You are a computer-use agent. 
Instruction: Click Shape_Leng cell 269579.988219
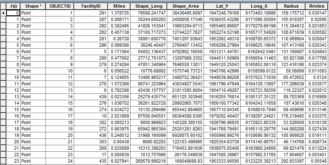pyautogui.click(x=148, y=161)
